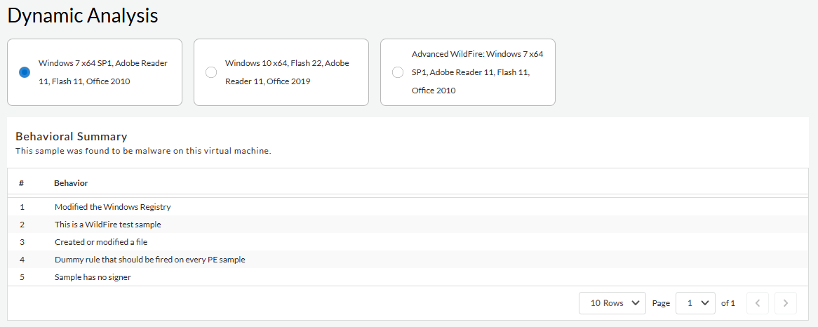Select the Modified the Windows Registry row
Image resolution: width=818 pixels, height=327 pixels.
(x=113, y=207)
